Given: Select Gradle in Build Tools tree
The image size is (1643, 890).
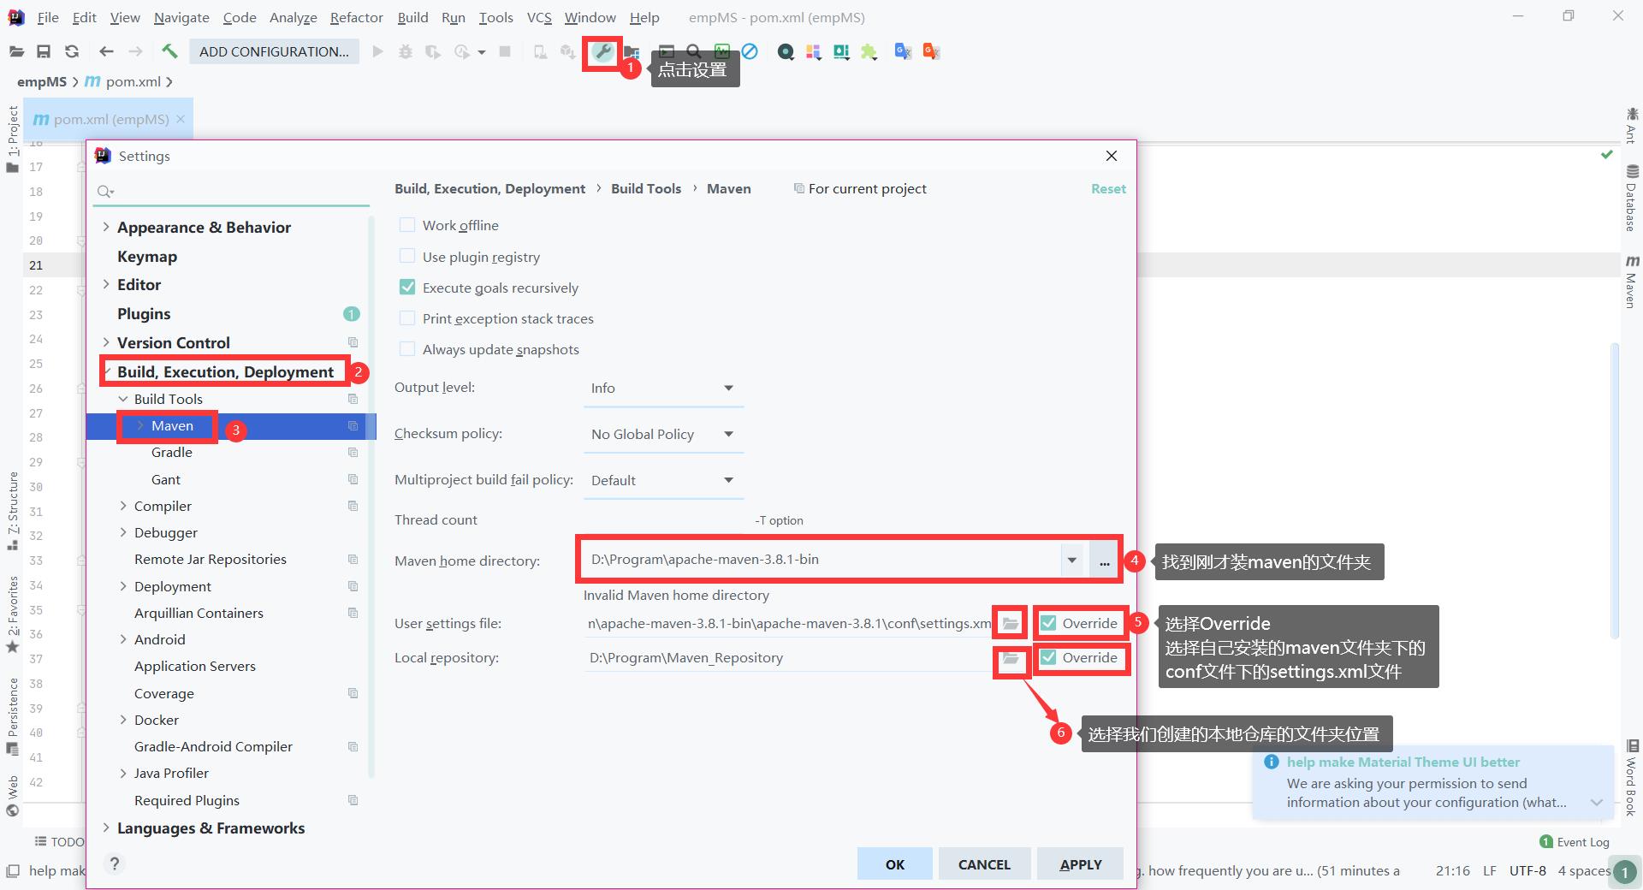Looking at the screenshot, I should (172, 452).
